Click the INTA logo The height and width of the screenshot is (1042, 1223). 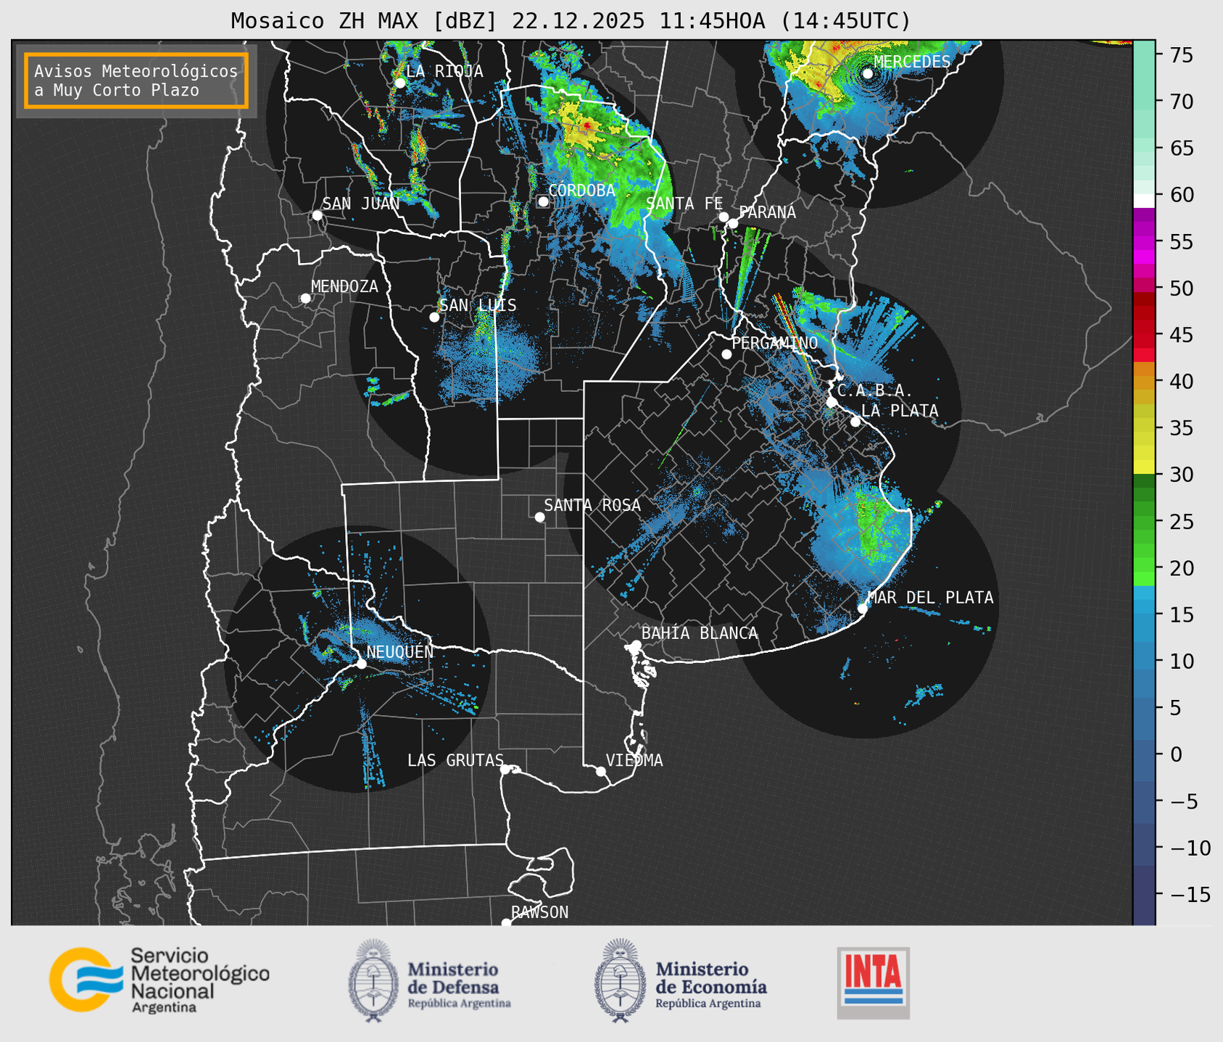click(x=874, y=983)
